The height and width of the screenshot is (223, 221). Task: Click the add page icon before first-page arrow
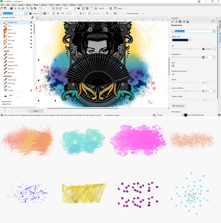coord(5,111)
